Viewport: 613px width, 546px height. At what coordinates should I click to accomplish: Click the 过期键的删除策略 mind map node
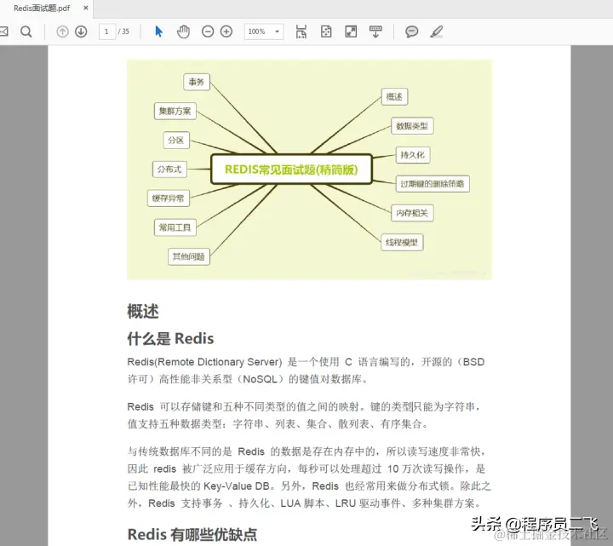(433, 184)
